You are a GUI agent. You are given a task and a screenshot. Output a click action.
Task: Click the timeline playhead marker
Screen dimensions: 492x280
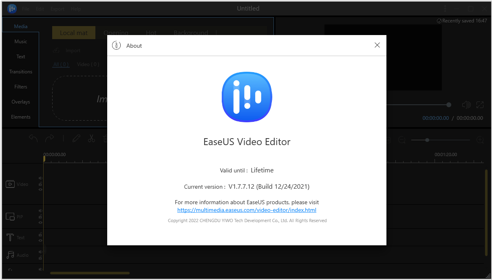[44, 159]
